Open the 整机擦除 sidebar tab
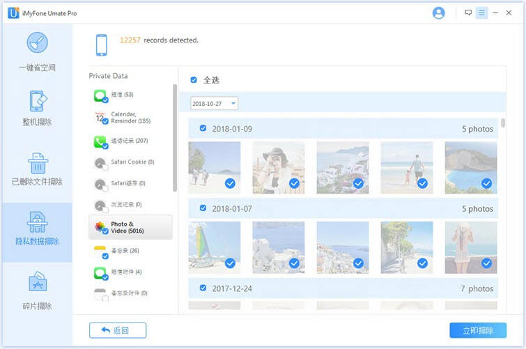This screenshot has height=349, width=526. (x=37, y=108)
